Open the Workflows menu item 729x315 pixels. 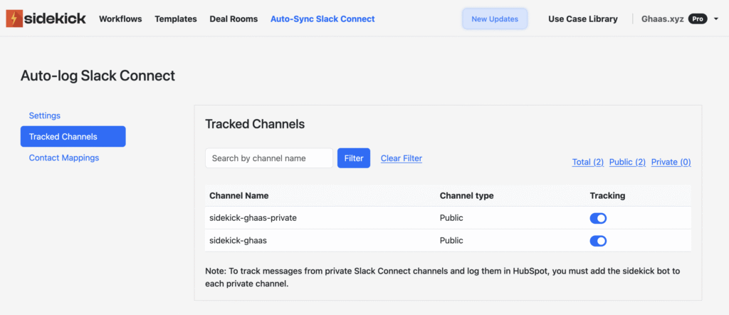tap(120, 19)
